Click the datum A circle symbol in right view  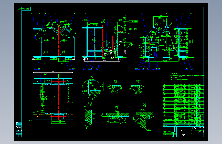pos(161,23)
